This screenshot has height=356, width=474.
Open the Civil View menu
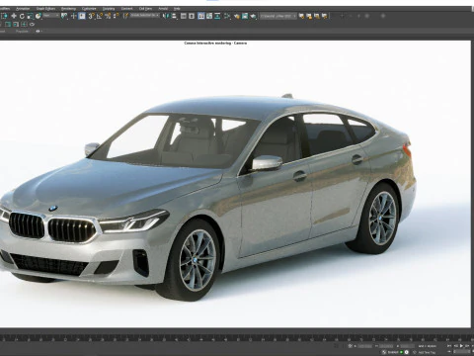coord(145,8)
